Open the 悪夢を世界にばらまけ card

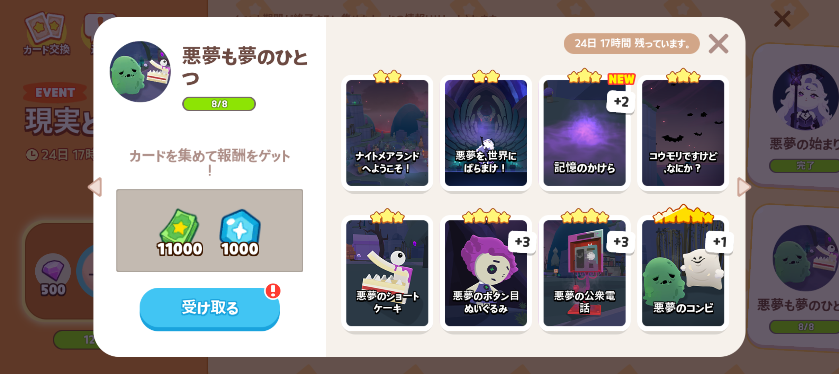(486, 133)
